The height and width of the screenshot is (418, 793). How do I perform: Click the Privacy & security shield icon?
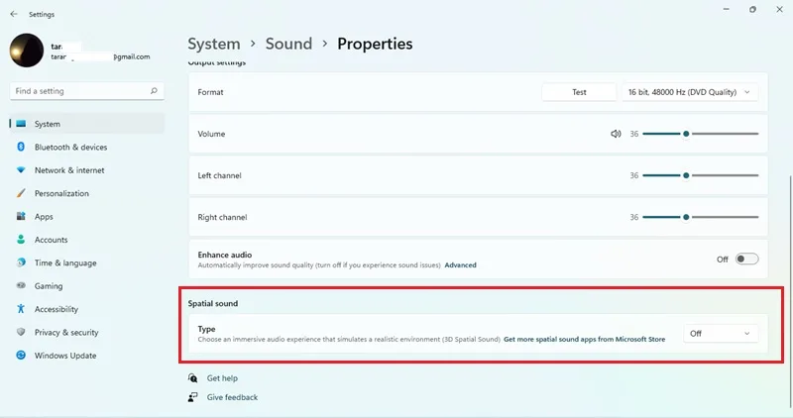click(21, 332)
